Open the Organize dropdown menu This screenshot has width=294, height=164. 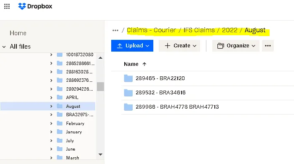(x=236, y=46)
